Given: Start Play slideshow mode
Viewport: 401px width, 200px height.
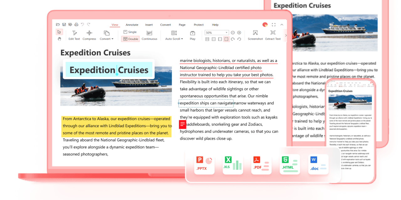Looking at the screenshot, I should tap(192, 35).
